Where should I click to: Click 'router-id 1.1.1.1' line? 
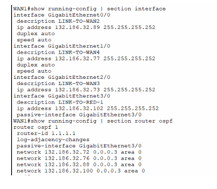click(46, 133)
